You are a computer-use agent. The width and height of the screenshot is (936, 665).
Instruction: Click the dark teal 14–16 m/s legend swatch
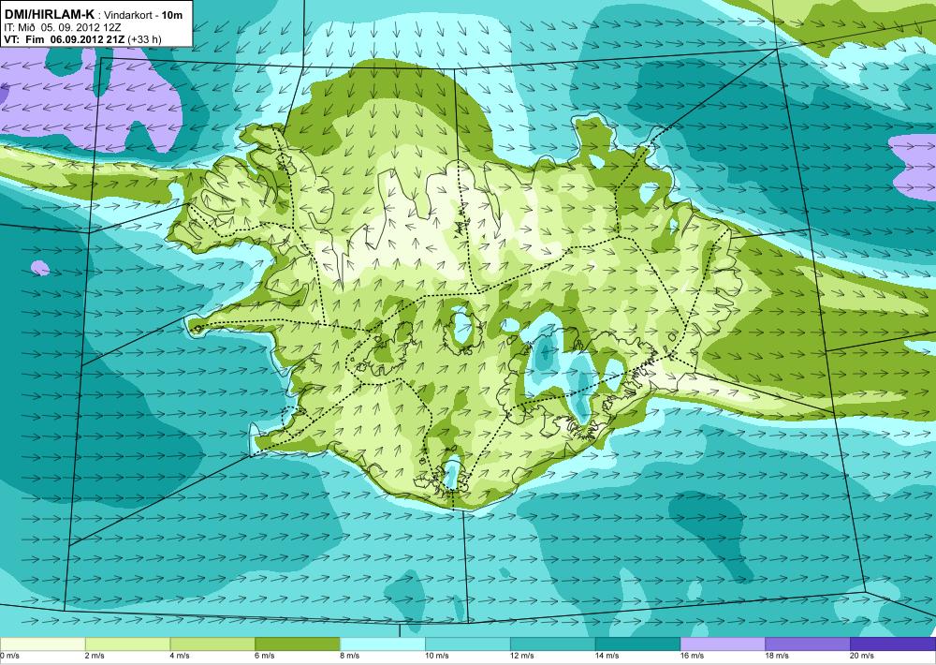pos(637,644)
